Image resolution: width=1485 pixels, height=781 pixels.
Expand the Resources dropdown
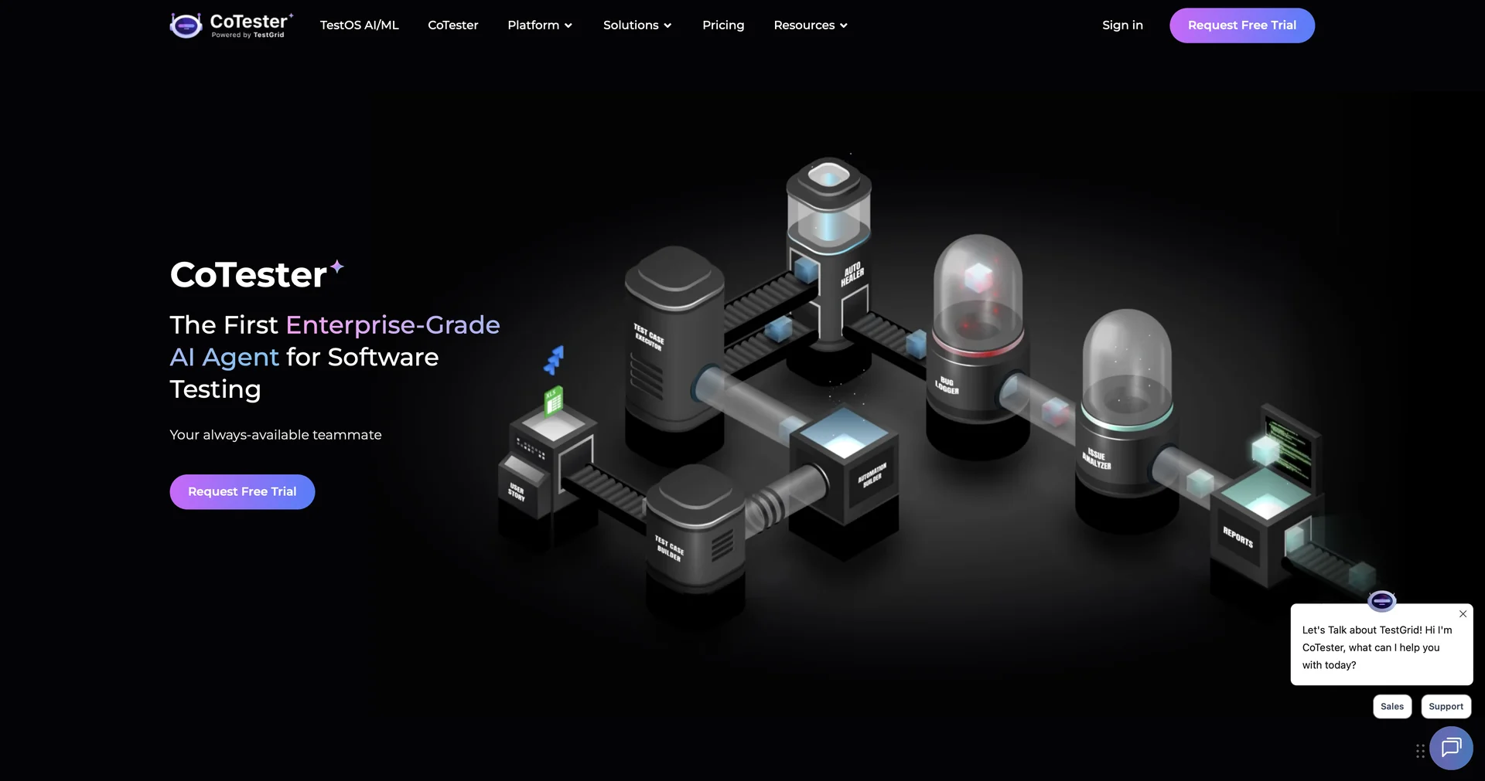[810, 25]
